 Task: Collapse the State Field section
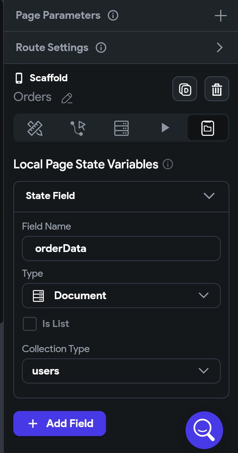(209, 196)
